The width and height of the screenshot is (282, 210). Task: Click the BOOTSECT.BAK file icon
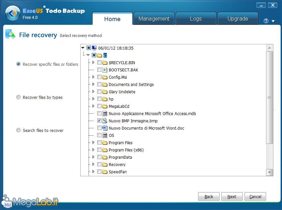pyautogui.click(x=105, y=70)
